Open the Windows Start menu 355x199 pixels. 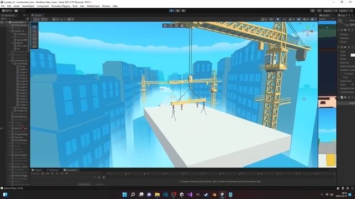pos(125,195)
